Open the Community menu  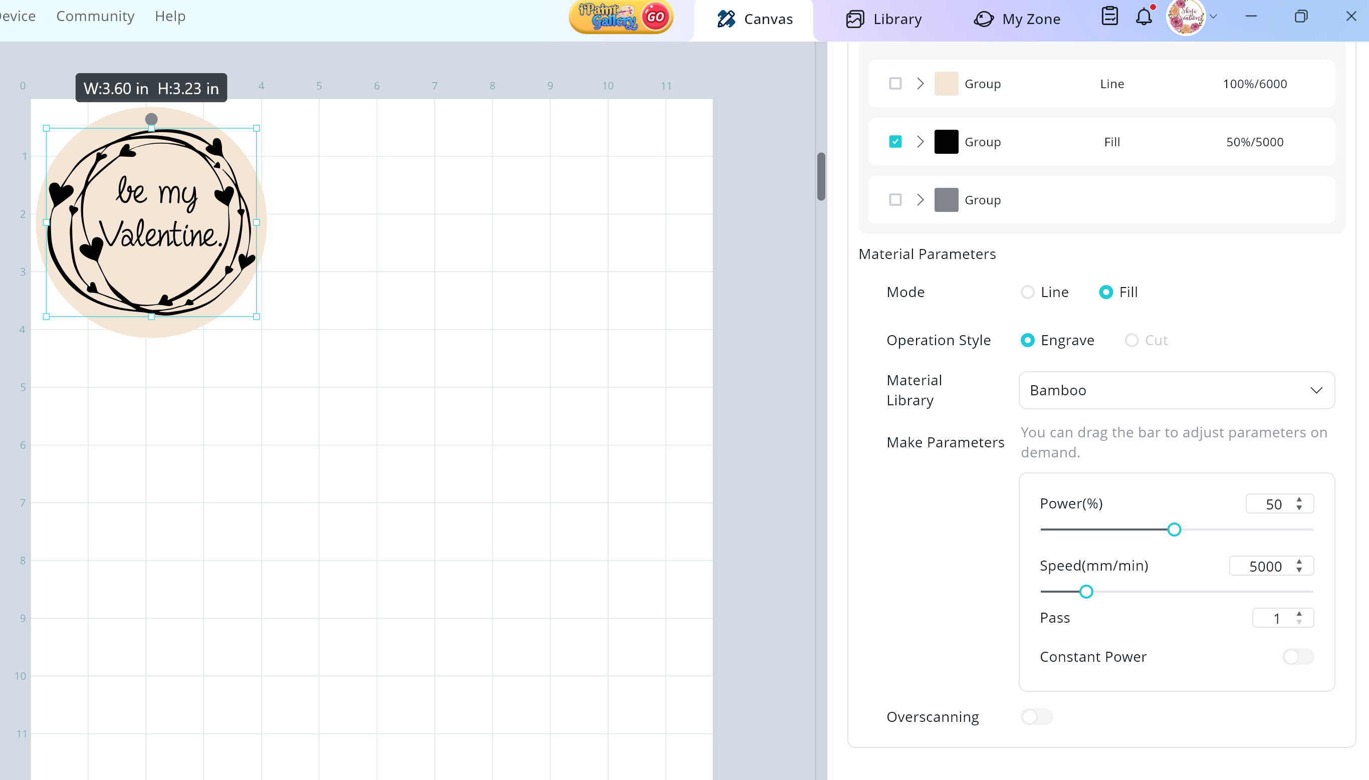point(95,16)
